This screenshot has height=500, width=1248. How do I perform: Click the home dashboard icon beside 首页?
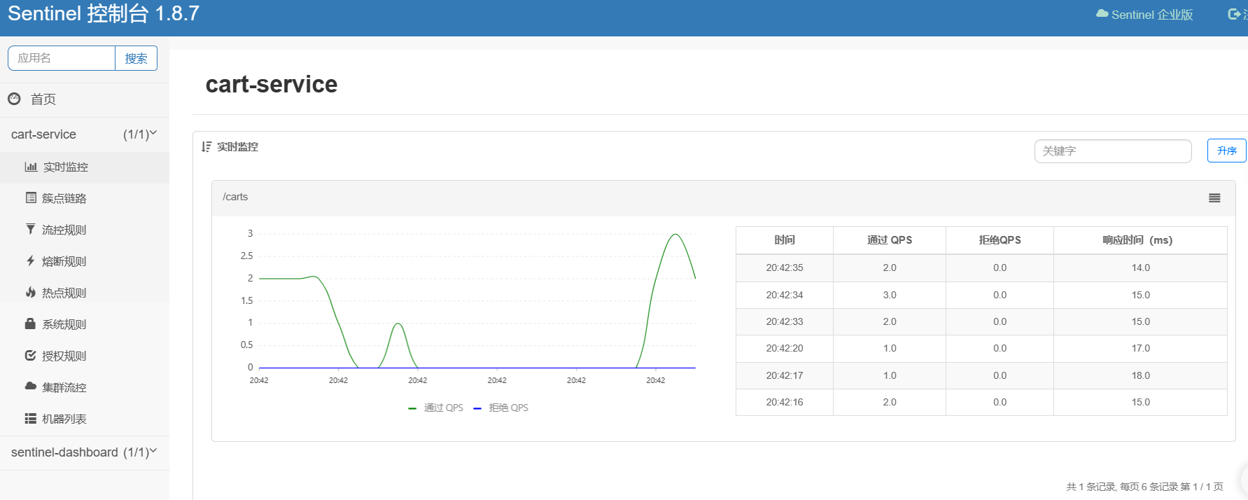point(14,99)
